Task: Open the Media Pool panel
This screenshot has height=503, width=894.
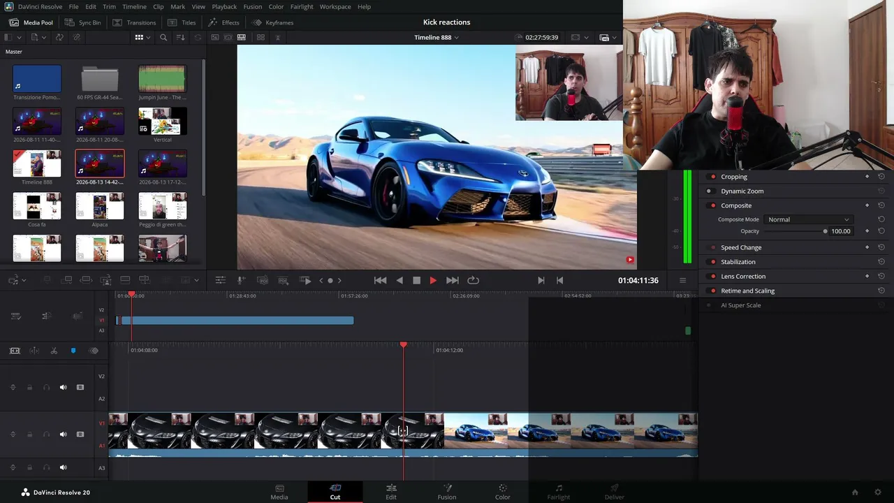Action: pyautogui.click(x=31, y=22)
